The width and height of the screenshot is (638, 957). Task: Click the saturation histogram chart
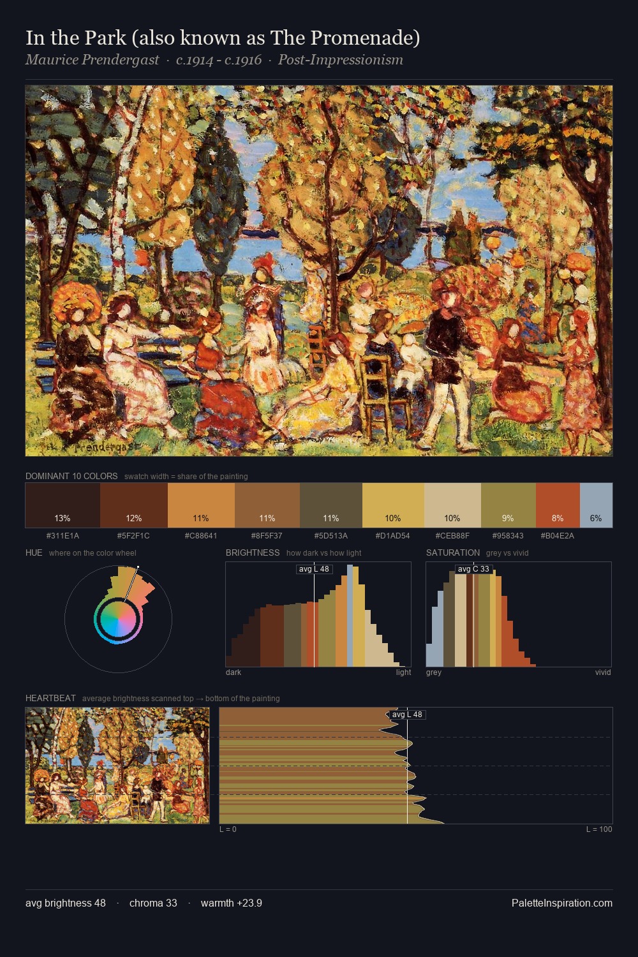click(519, 614)
